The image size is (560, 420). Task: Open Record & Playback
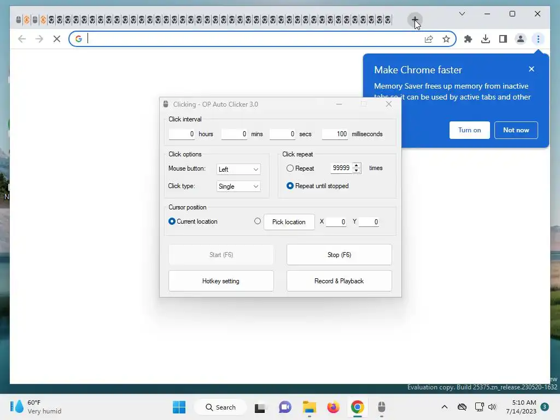[x=339, y=281]
